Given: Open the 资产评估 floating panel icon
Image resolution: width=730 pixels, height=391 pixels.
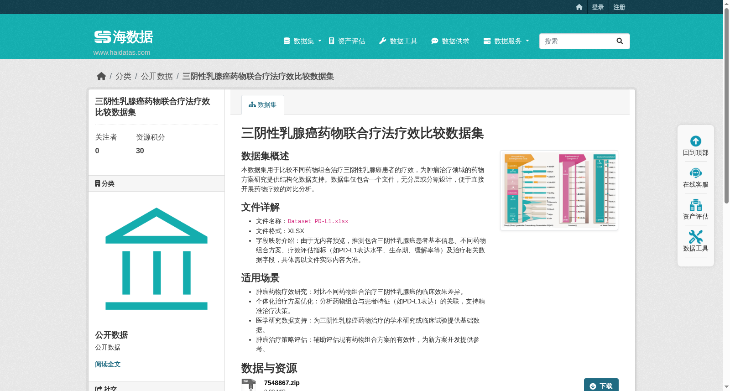Looking at the screenshot, I should (x=696, y=205).
